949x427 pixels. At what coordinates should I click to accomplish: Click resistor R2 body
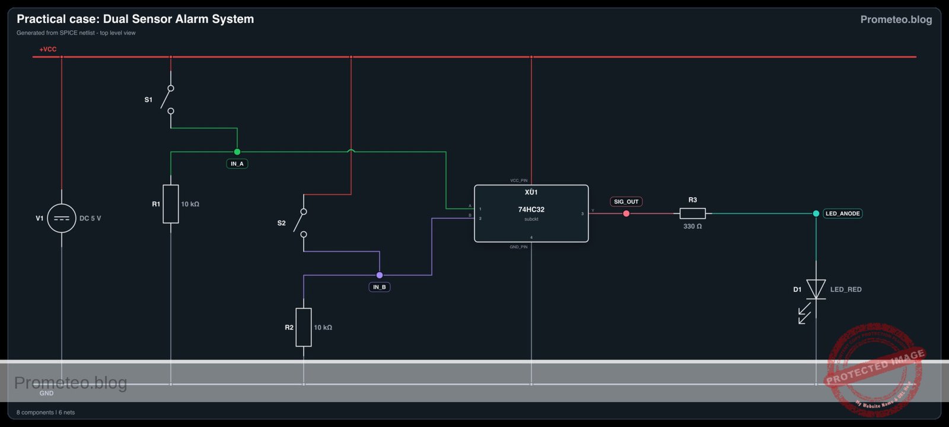pos(304,327)
